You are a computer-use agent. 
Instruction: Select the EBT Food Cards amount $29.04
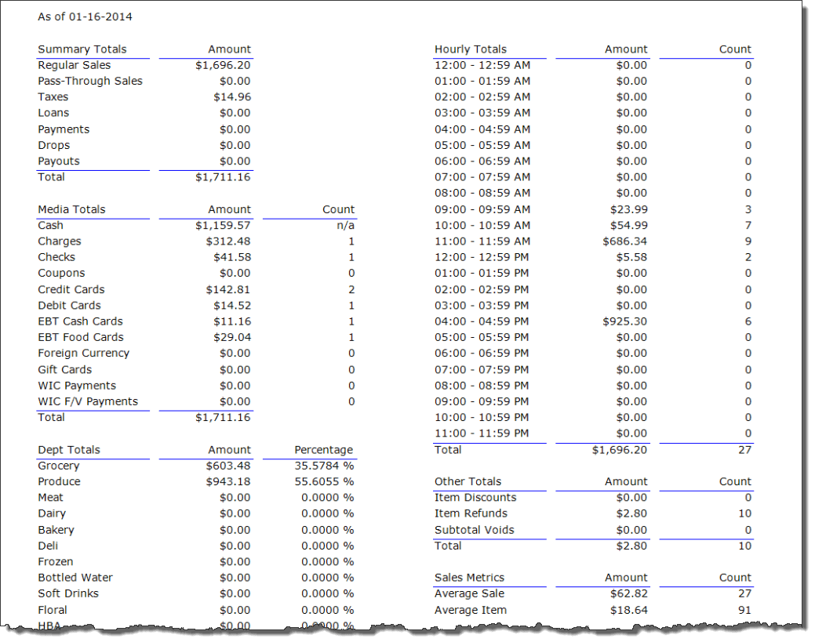(232, 337)
